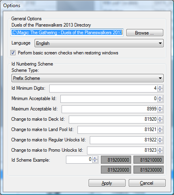Select example result 819200000
Viewport: 174px width, 195px height.
pos(116,160)
